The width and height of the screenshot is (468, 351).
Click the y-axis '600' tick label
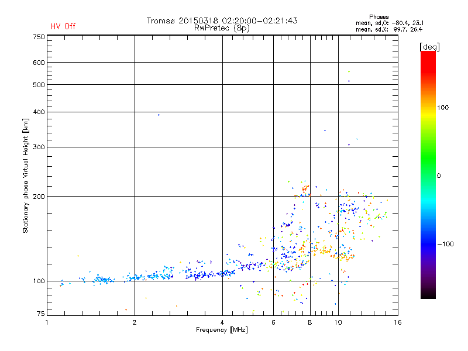[39, 63]
